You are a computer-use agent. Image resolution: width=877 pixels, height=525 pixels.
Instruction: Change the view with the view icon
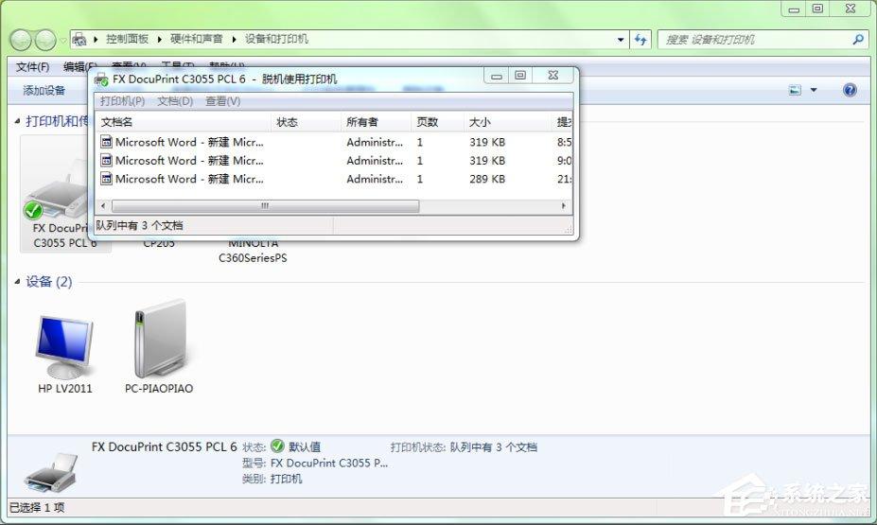(x=795, y=90)
